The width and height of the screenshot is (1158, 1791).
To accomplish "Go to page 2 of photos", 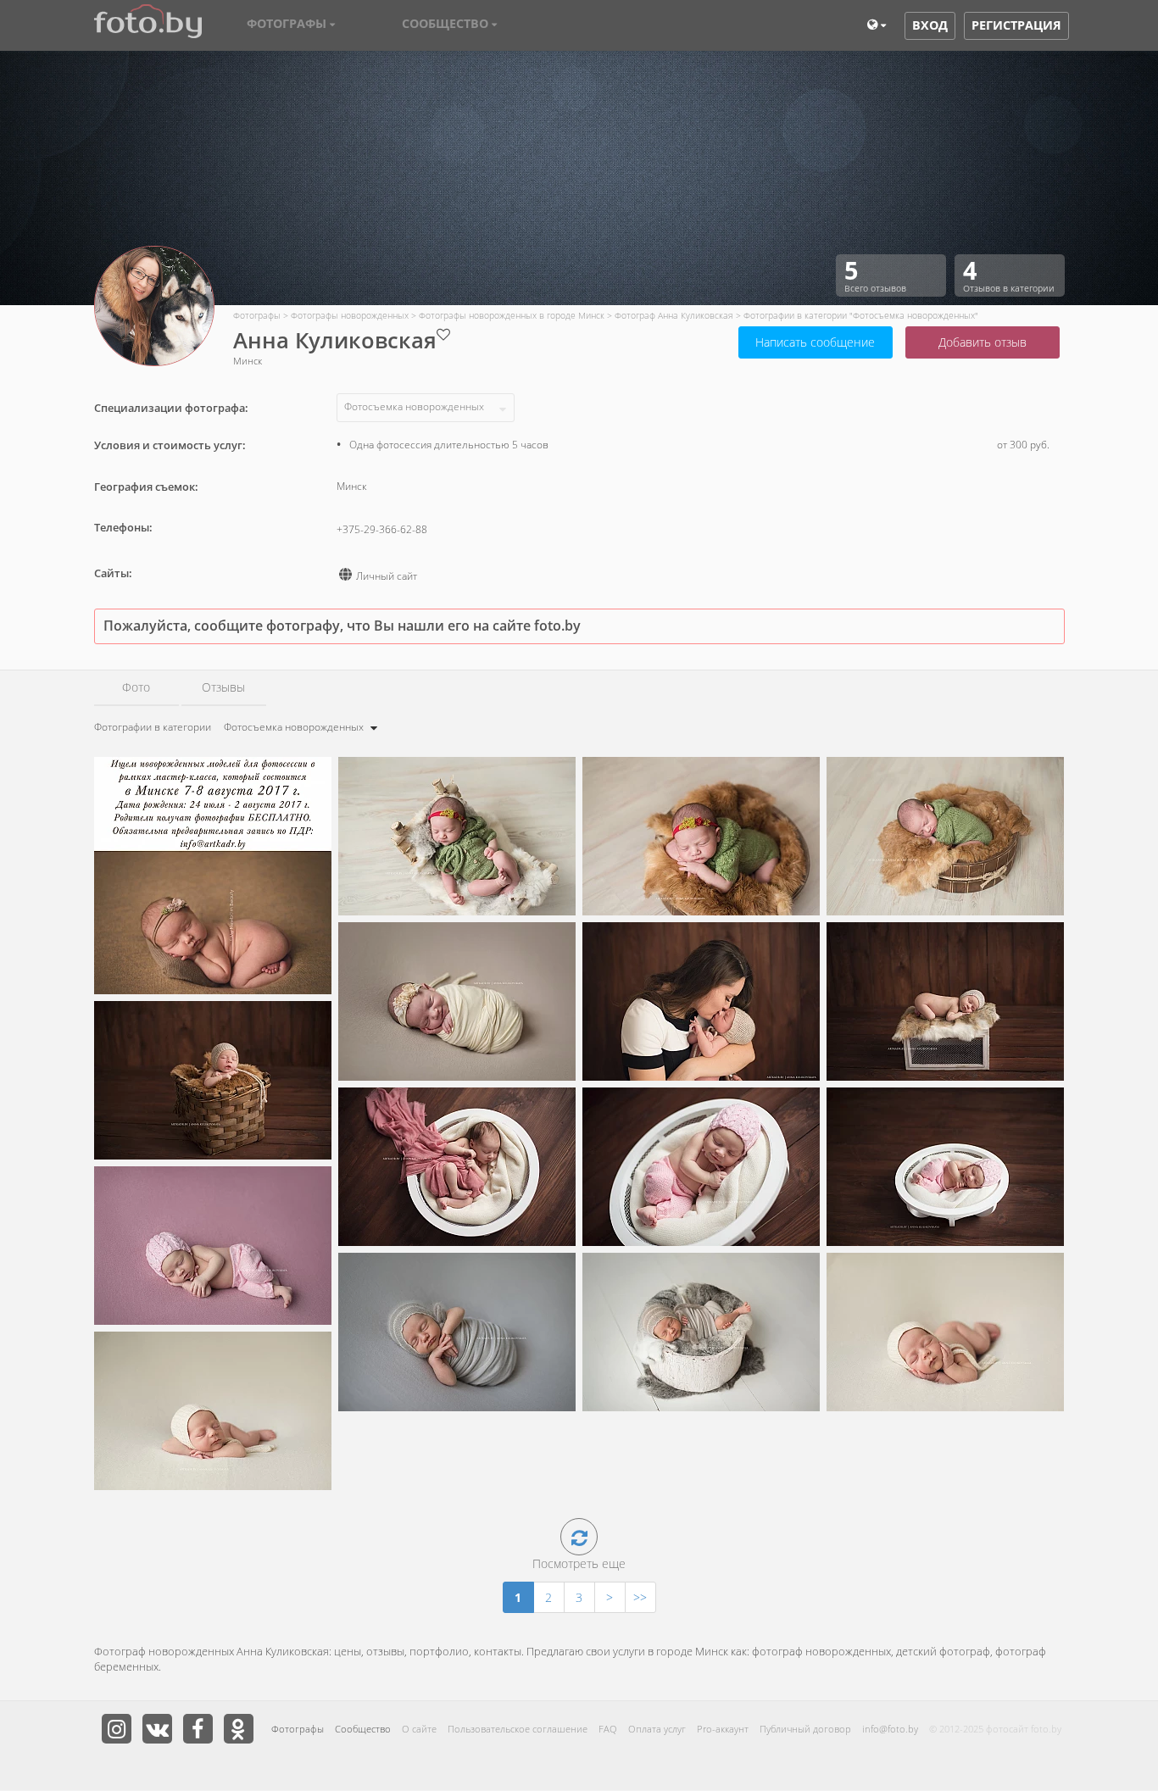I will click(548, 1597).
